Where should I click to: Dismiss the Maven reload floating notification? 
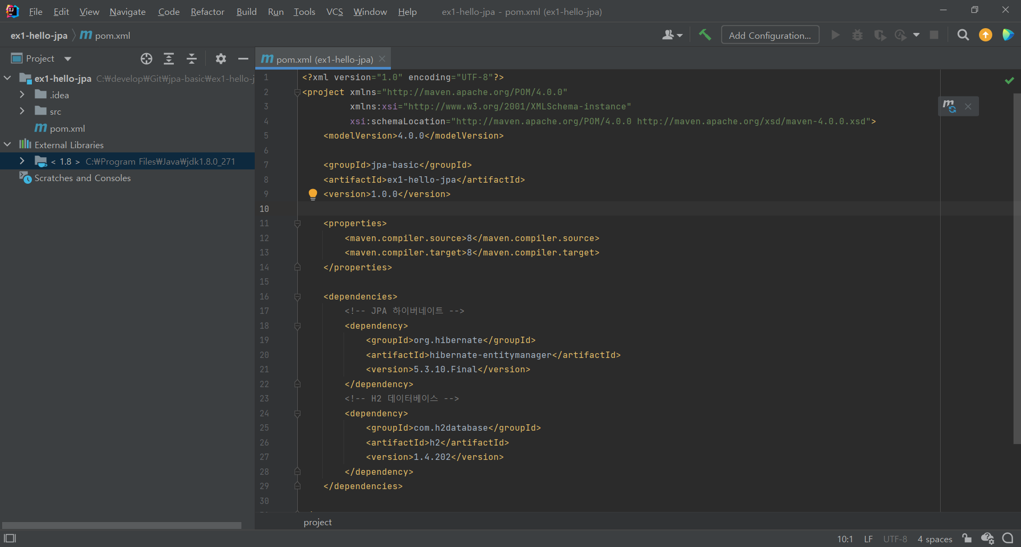coord(968,106)
